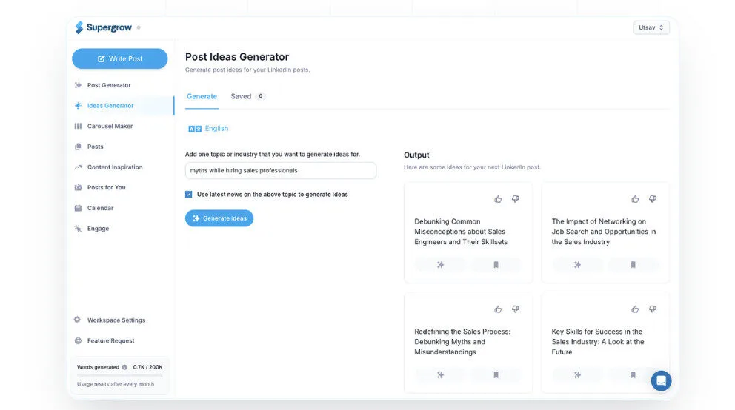This screenshot has height=410, width=735.
Task: Click the Write Post button
Action: (x=120, y=58)
